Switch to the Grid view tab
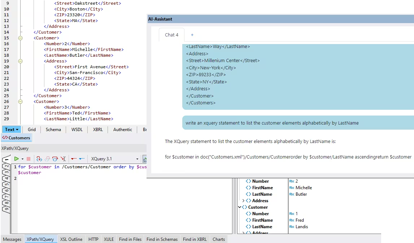 click(32, 130)
